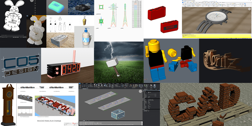Select the upper plain red toolbox
Viewport: 252px width, 126px height.
(x=156, y=13)
